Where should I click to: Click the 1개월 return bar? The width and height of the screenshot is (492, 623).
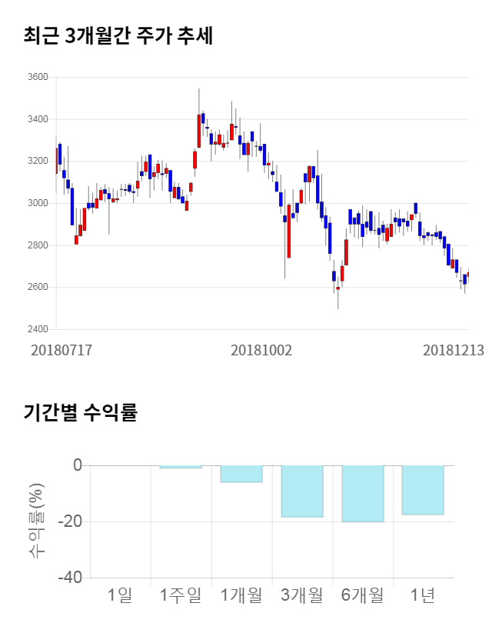(241, 474)
